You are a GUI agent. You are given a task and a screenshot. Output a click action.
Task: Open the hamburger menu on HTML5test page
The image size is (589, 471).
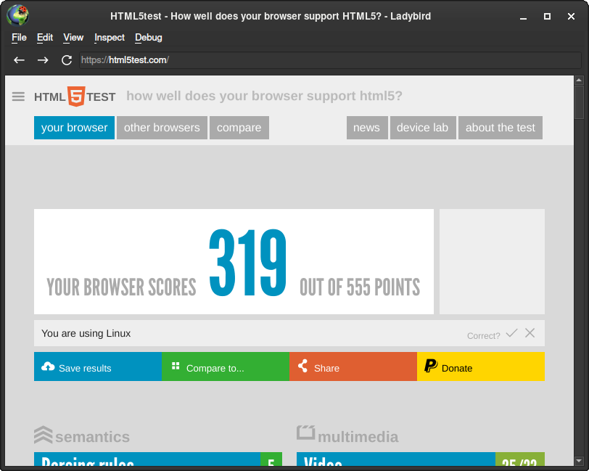click(x=18, y=97)
